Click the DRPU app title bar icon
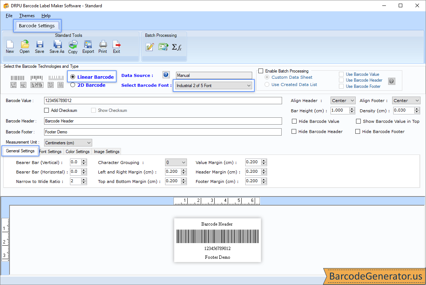 click(x=6, y=6)
